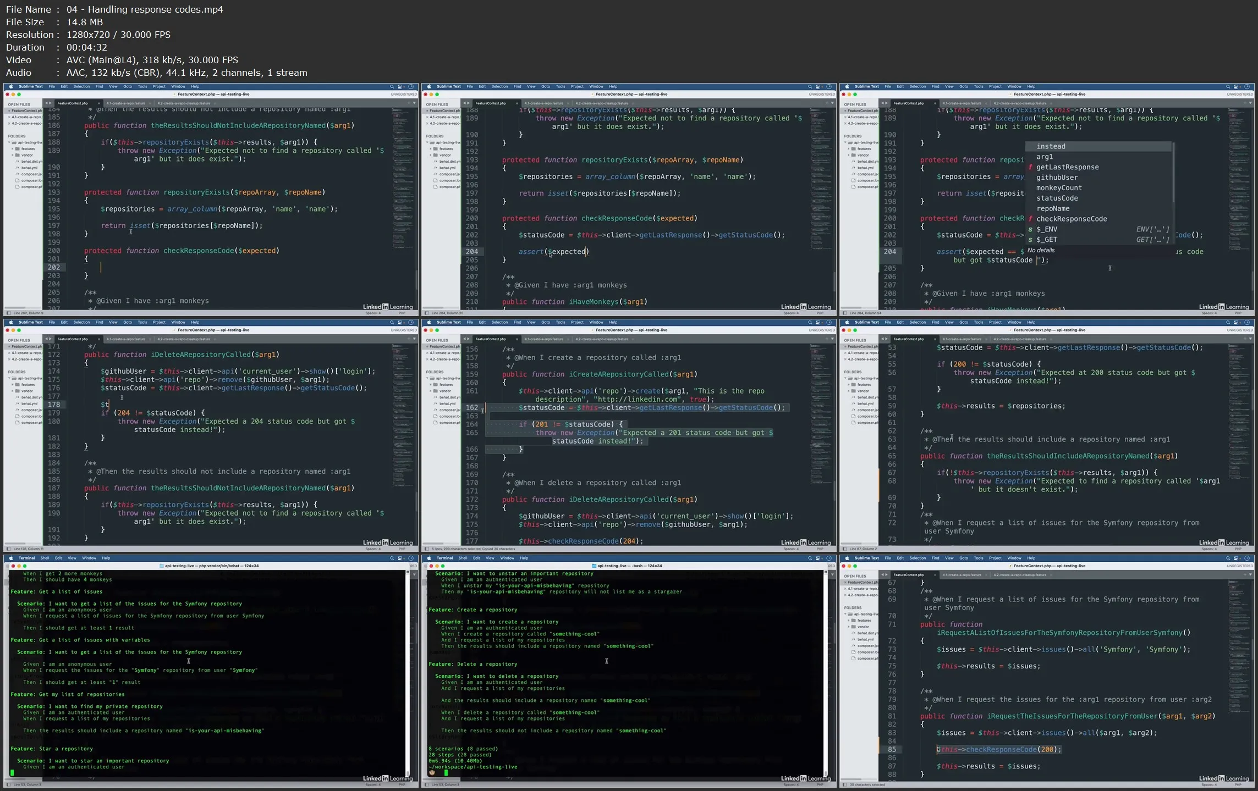Screen dimensions: 1258x791
Task: Select the statusCode autocomplete suggestion
Action: coord(1057,198)
